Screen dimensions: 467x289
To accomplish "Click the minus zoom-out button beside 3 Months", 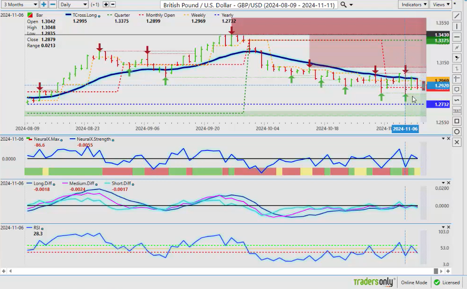I will pos(53,5).
